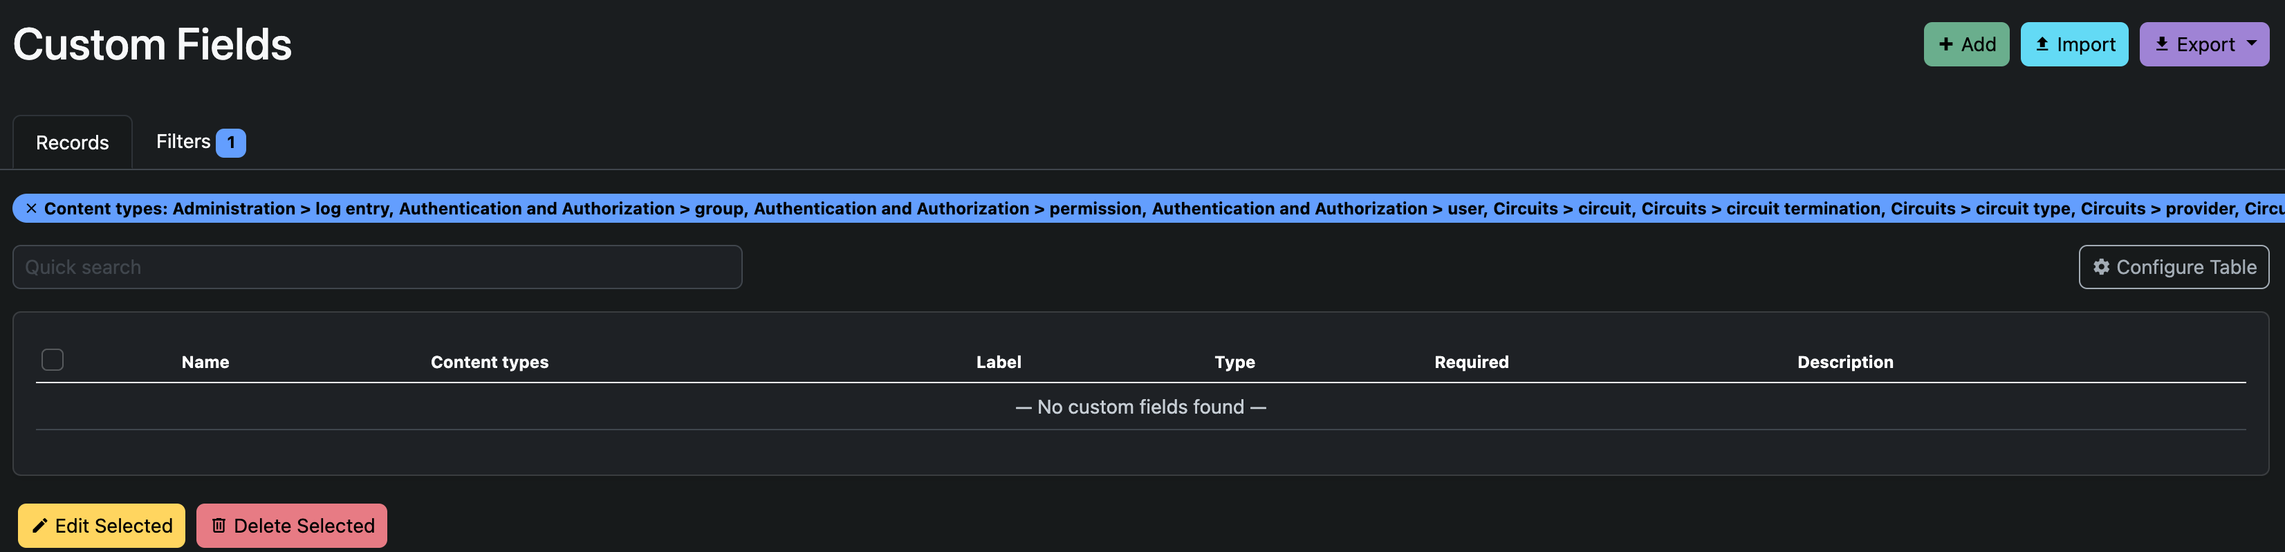
Task: Sort the table by Description column
Action: (1846, 361)
